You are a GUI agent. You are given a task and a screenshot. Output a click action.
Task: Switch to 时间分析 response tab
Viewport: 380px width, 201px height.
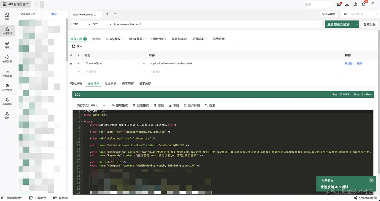(76, 83)
